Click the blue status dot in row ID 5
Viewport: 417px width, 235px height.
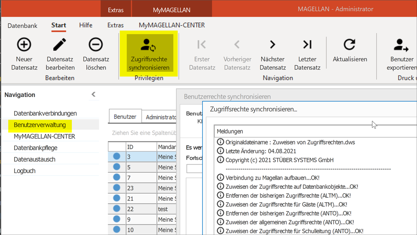click(x=117, y=167)
